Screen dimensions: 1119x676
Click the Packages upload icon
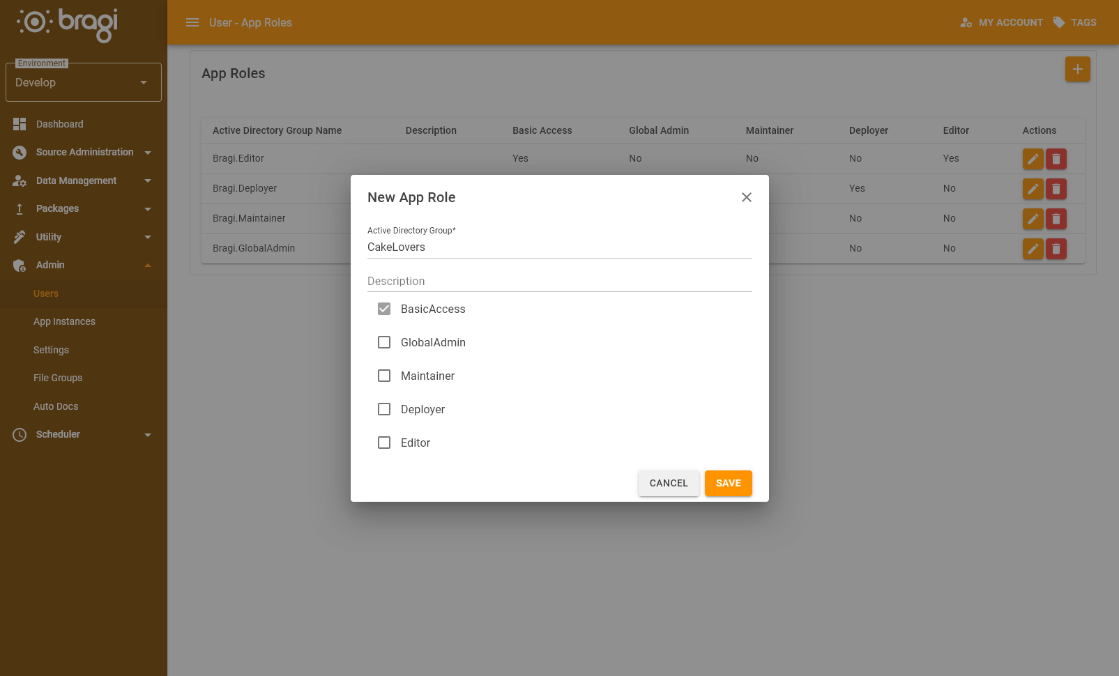coord(20,208)
